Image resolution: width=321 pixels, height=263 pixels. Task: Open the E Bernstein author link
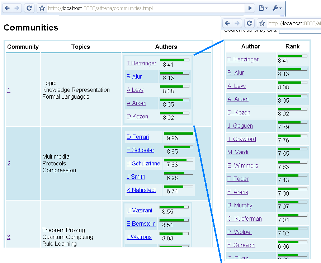click(141, 224)
